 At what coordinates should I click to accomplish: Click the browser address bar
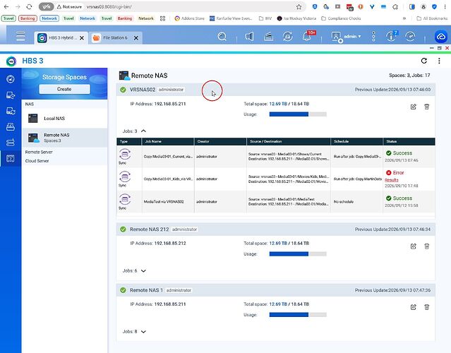[x=173, y=6]
